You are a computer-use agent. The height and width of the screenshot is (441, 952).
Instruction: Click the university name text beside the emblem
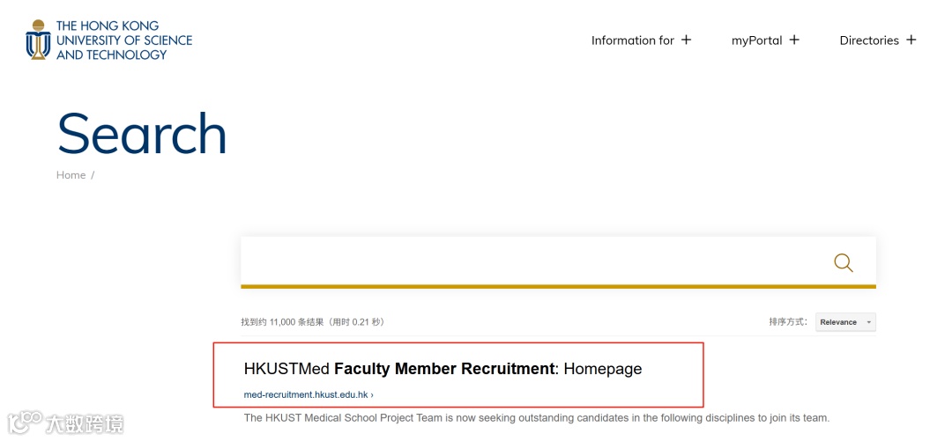tap(123, 40)
